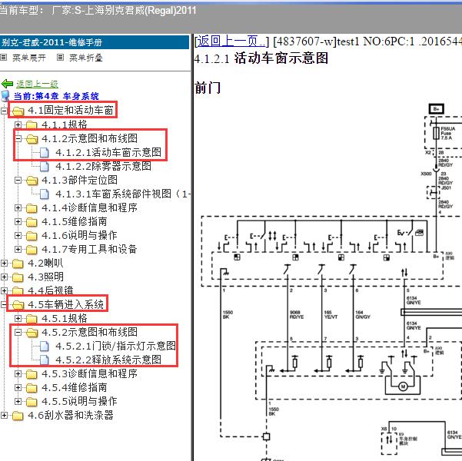Image resolution: width=462 pixels, height=461 pixels.
Task: Click folder icon of 4.5车辆进入系统
Action: click(18, 305)
